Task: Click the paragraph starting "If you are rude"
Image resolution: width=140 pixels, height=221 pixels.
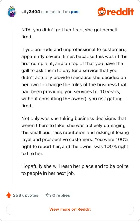Action: 74,77
